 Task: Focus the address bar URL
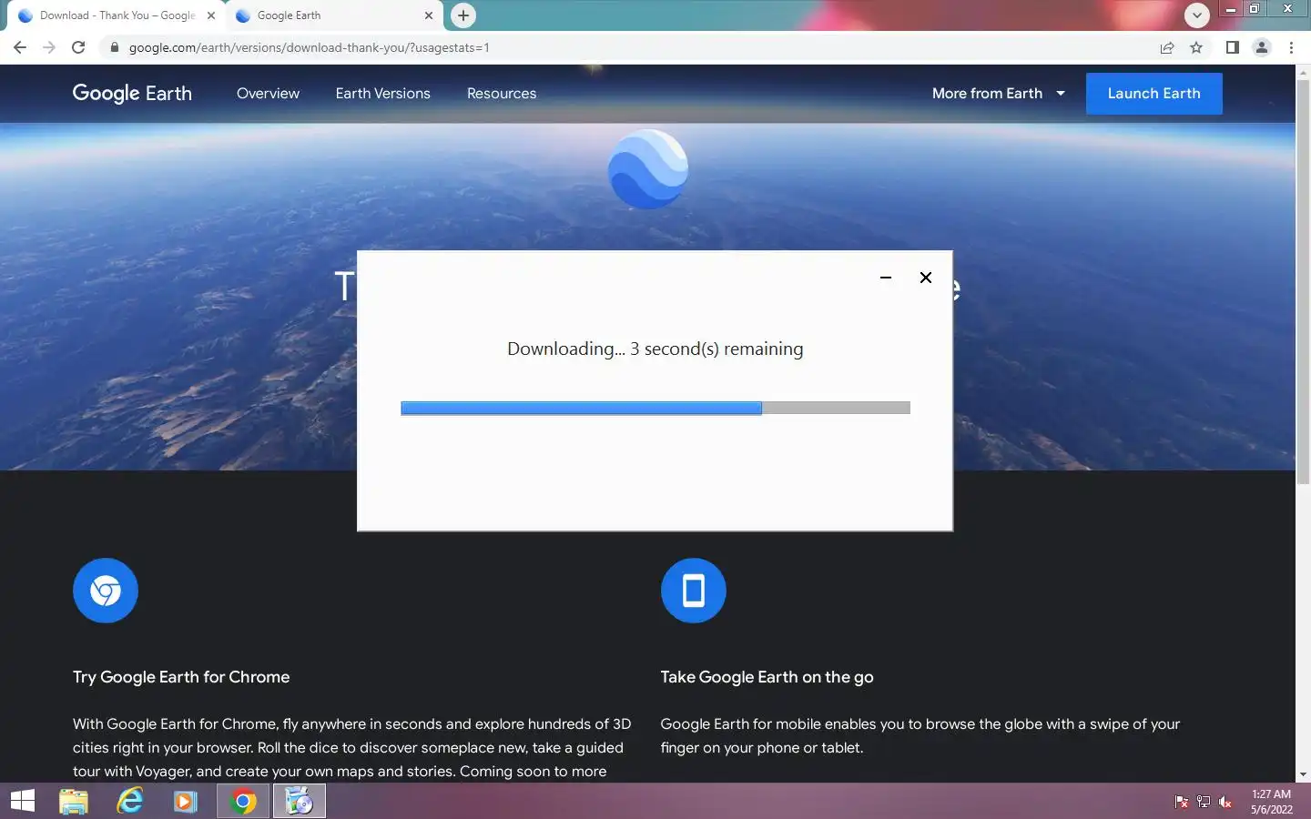(310, 47)
